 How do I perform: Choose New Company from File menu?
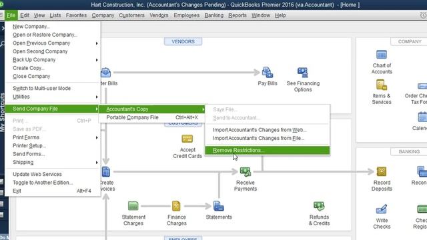tap(53, 27)
